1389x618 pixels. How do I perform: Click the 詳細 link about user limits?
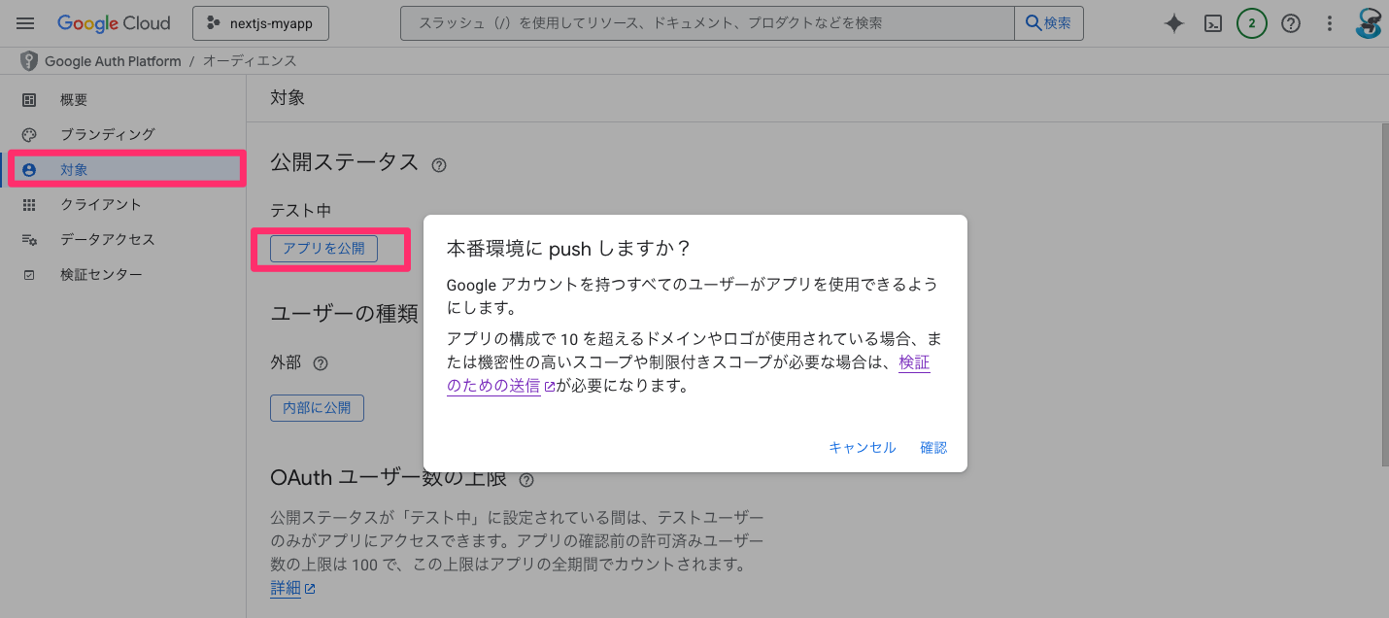pyautogui.click(x=287, y=587)
